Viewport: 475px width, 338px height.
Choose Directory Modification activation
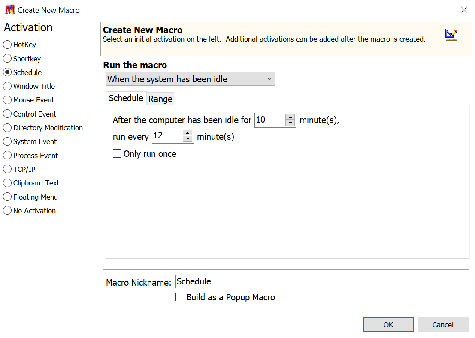[x=7, y=128]
